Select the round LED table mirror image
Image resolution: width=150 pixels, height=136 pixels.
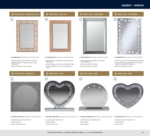point(94,97)
